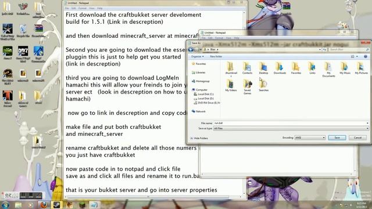Viewport: 372px width, 209px height.
Task: Open View menu in the left Notepad
Action: (x=92, y=8)
